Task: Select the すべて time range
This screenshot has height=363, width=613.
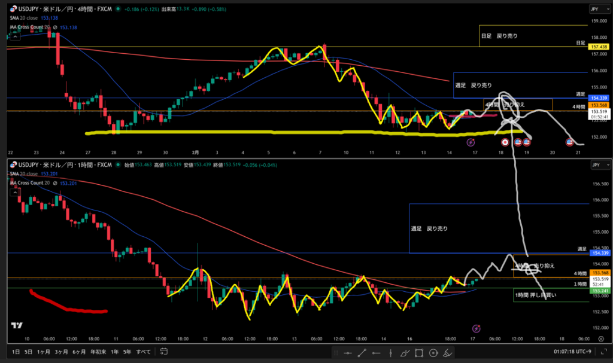Action: click(x=144, y=352)
